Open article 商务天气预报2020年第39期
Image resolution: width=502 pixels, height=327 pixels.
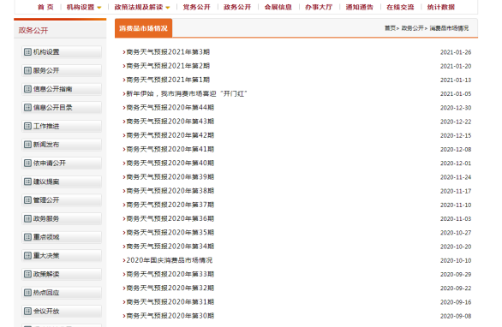[170, 177]
